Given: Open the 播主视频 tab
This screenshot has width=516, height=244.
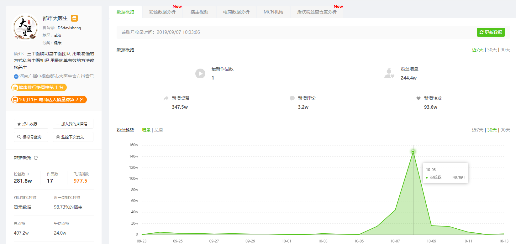Looking at the screenshot, I should (199, 12).
